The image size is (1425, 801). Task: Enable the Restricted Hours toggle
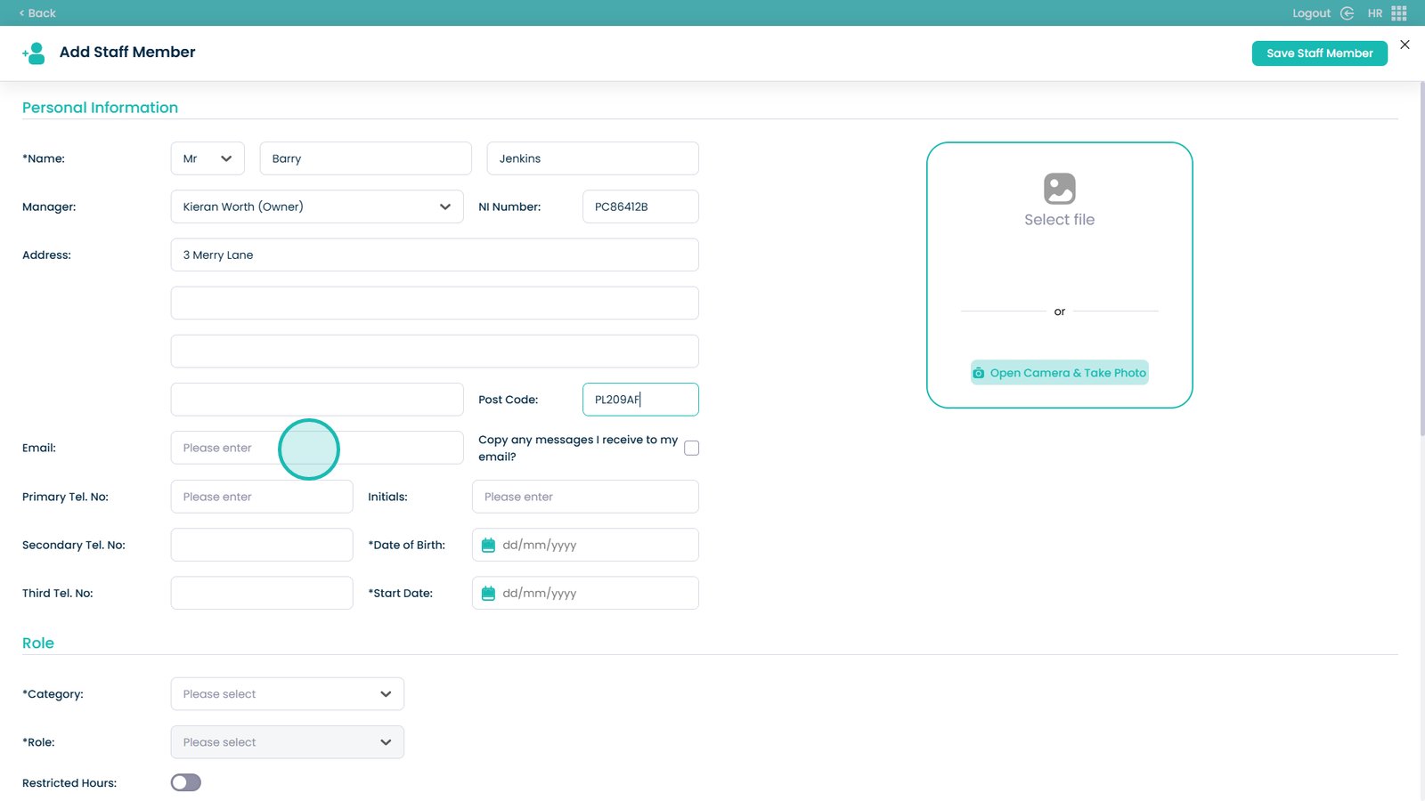pos(186,782)
